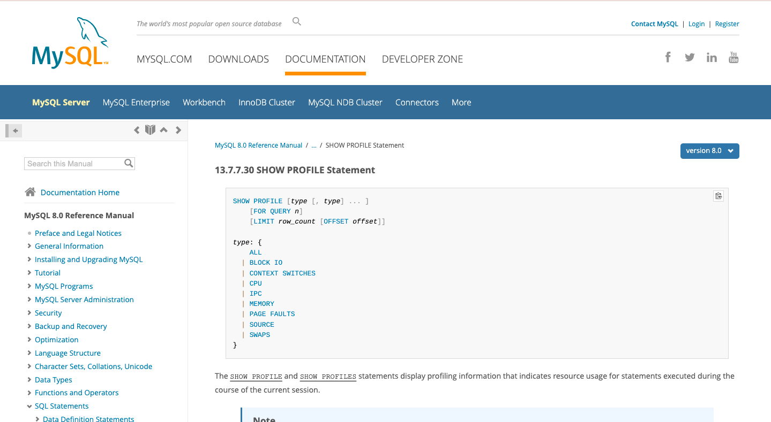The height and width of the screenshot is (422, 771).
Task: Click the 13.7.7.30 SHOW PROFILE Statement heading
Action: point(295,170)
